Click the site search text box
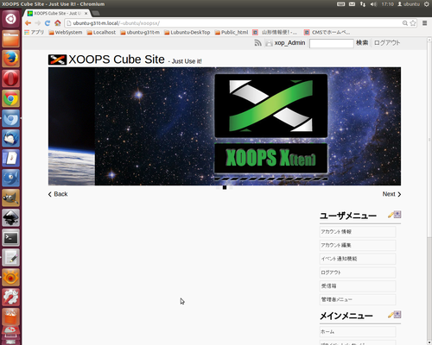The width and height of the screenshot is (432, 345). pyautogui.click(x=331, y=43)
